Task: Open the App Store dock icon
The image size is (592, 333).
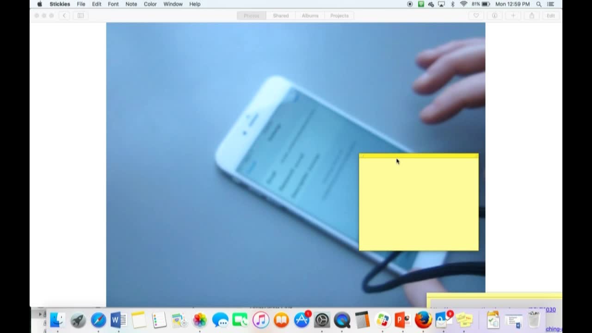Action: [x=302, y=320]
